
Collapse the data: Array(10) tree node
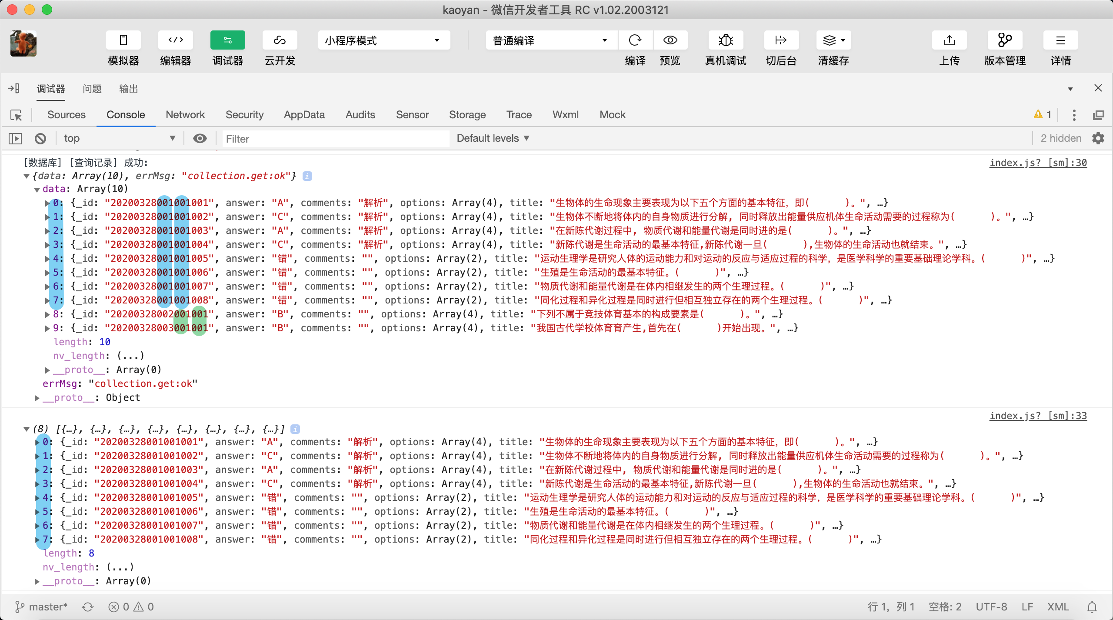(37, 189)
